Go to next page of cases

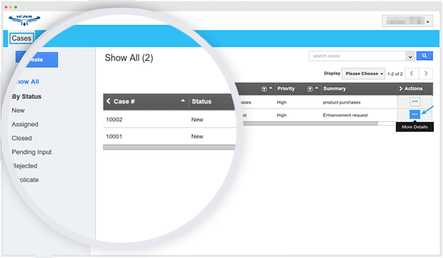click(x=426, y=74)
